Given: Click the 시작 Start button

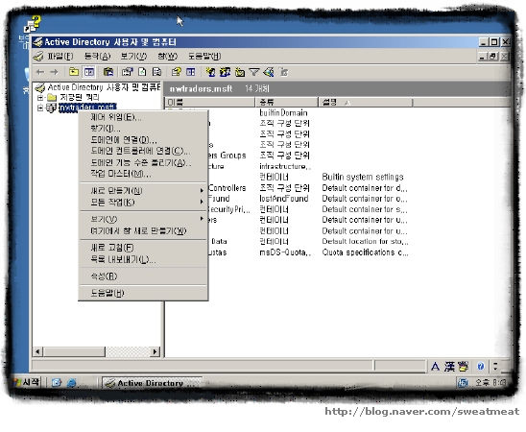Looking at the screenshot, I should point(26,382).
